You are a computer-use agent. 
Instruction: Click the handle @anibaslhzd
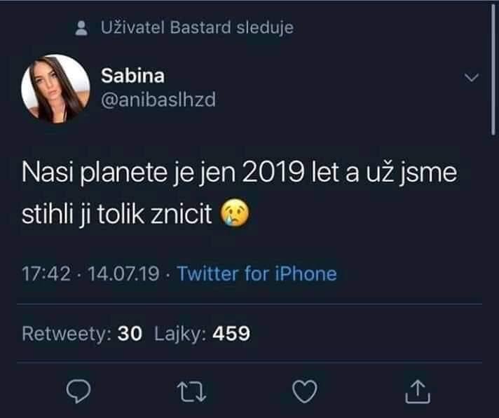coord(158,100)
